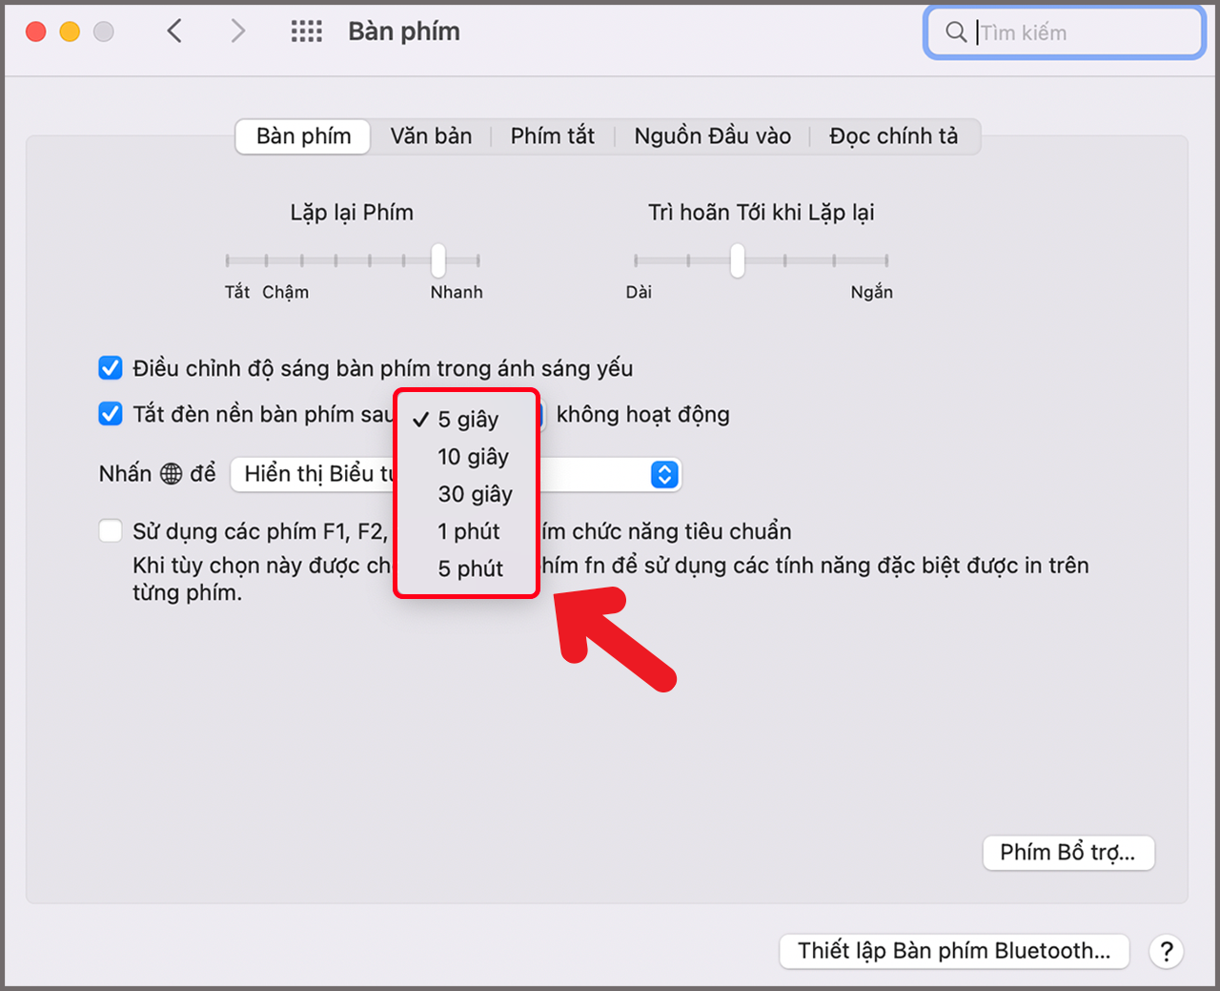Click the Tắt label under key repeat
This screenshot has height=991, width=1220.
coord(237,292)
